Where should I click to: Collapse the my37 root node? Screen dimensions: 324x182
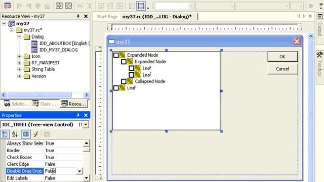pyautogui.click(x=4, y=24)
